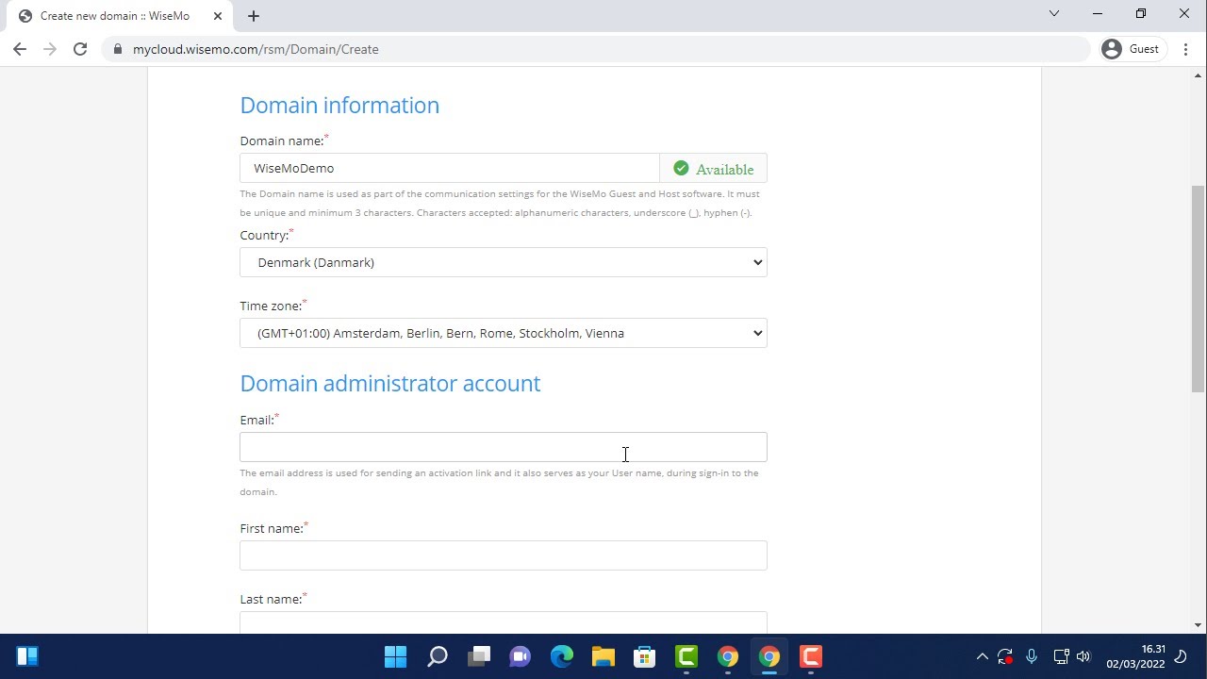Open the clock and date 02/03/2022
This screenshot has width=1207, height=679.
[x=1135, y=656]
